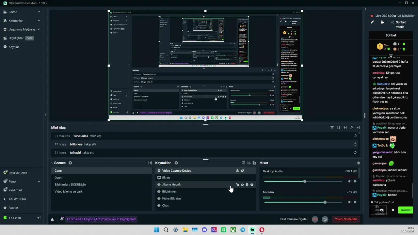Select the Kicks Bildirimi source
The height and width of the screenshot is (235, 418).
tap(206, 198)
